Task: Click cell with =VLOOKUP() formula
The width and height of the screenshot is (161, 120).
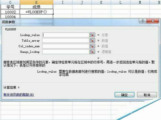Action: click(36, 12)
